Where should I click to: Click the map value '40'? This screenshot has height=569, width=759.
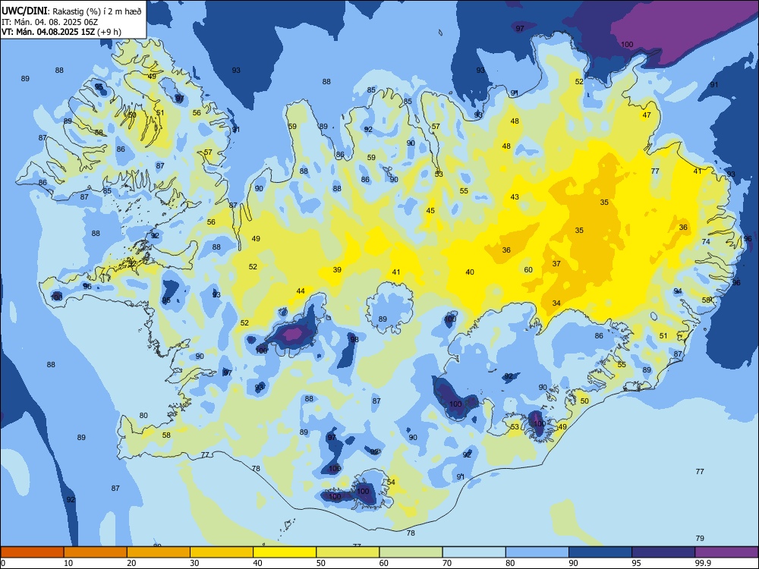click(470, 272)
